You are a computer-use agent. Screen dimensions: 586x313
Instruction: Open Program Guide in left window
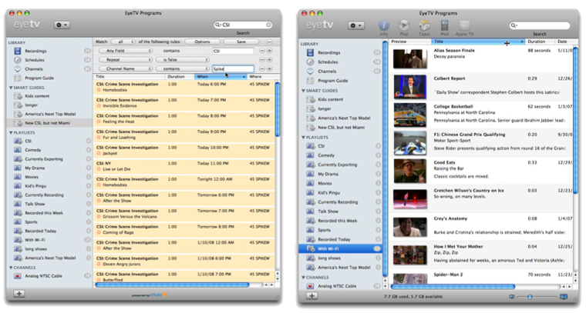[39, 78]
